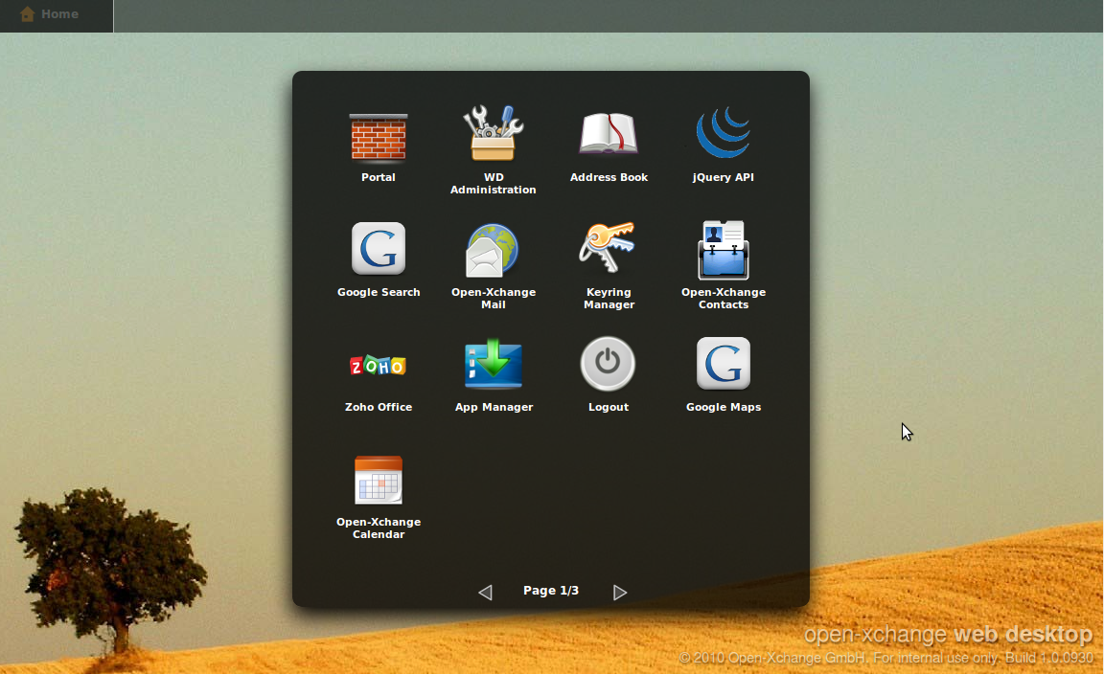
Task: Open the Zoho Office icon
Action: (379, 365)
